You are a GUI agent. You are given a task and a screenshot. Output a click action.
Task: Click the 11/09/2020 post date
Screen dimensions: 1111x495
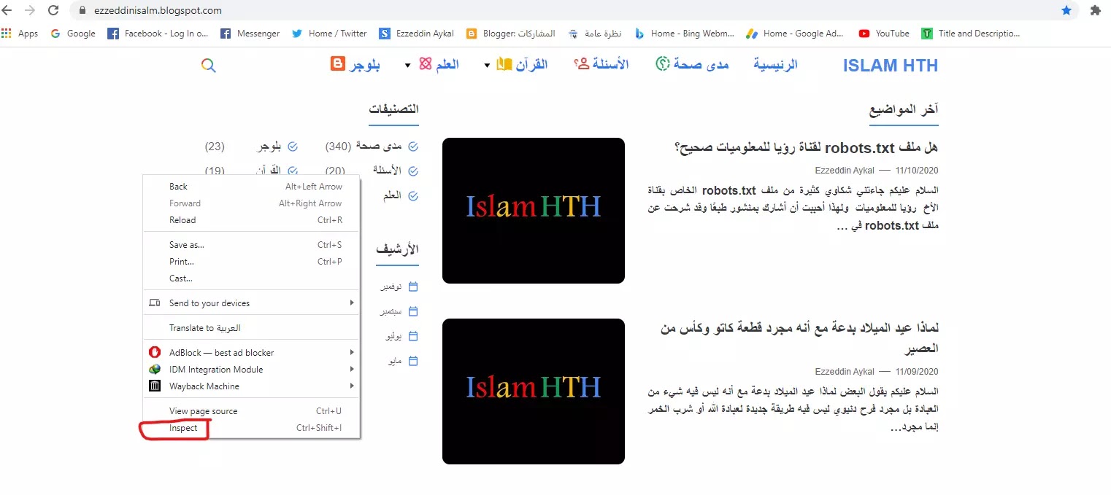coord(916,372)
